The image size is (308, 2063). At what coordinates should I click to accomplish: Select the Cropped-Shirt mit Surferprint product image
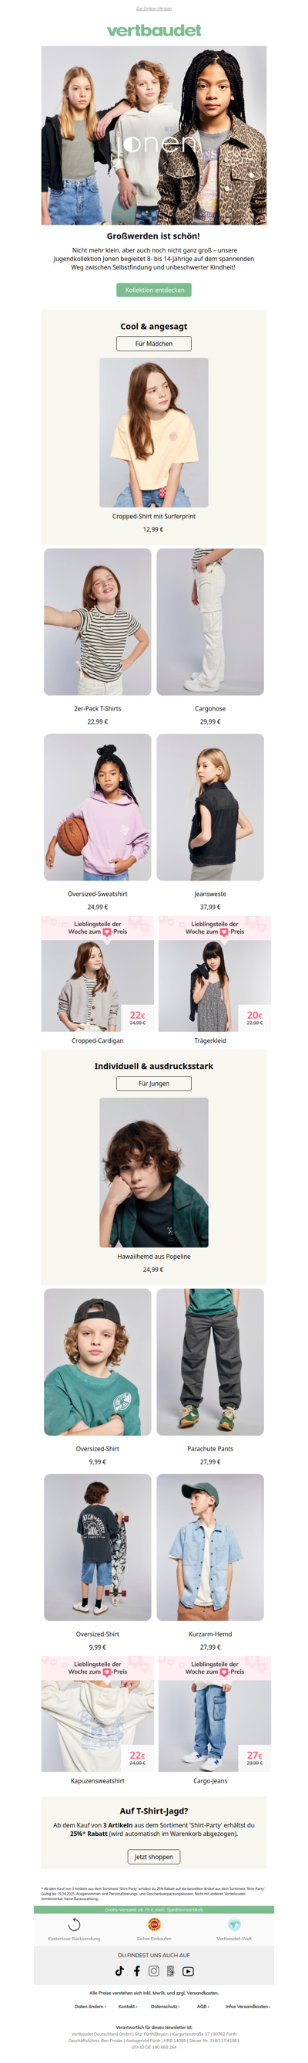click(x=154, y=433)
